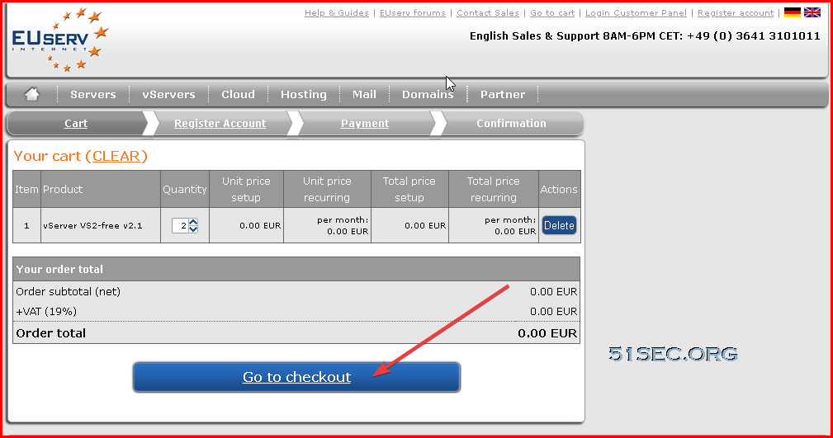
Task: Select the Cart checkout step
Action: tap(76, 123)
